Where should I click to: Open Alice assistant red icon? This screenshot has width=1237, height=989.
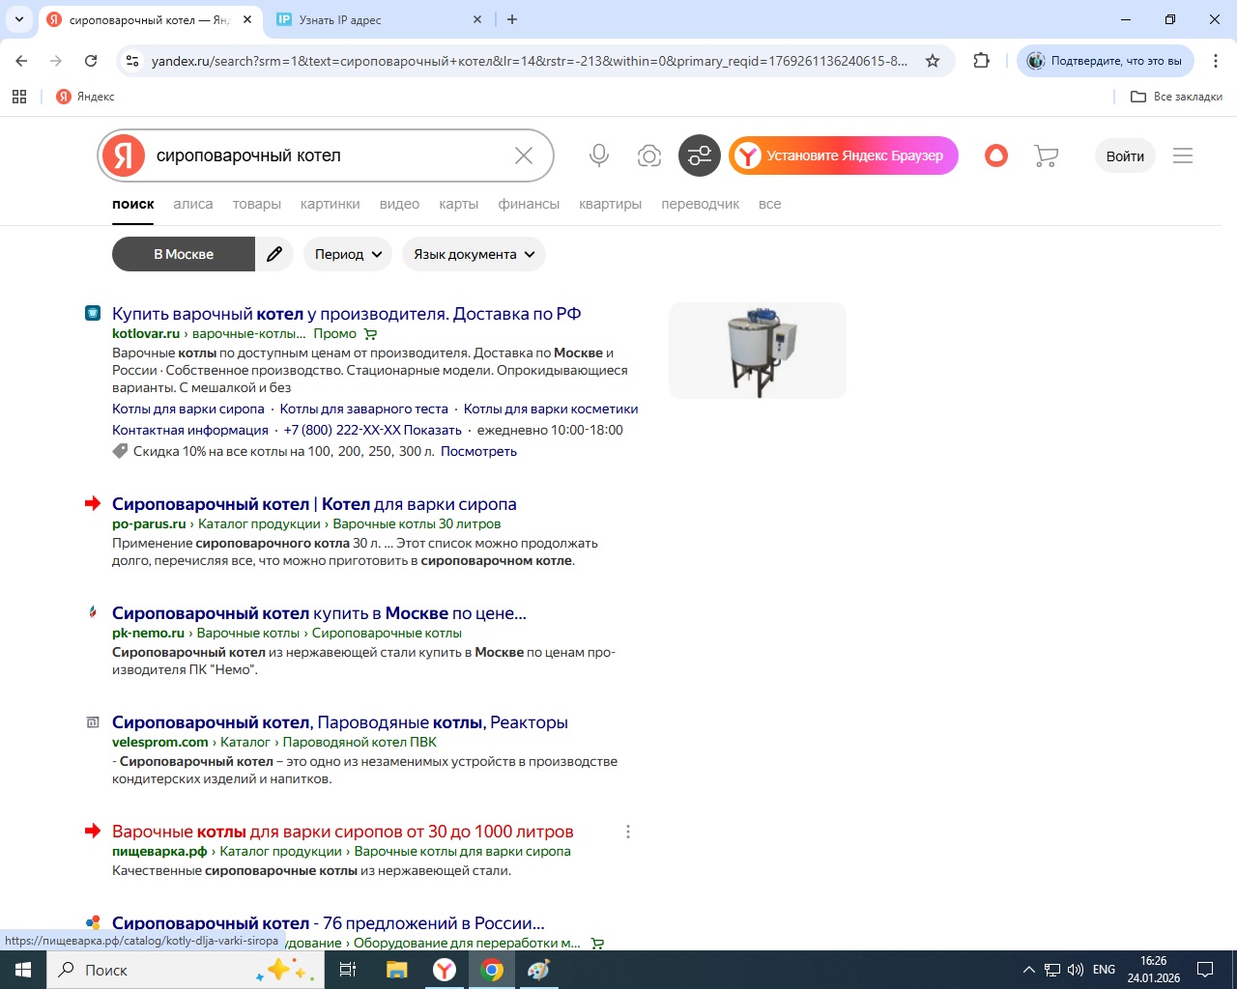tap(996, 155)
